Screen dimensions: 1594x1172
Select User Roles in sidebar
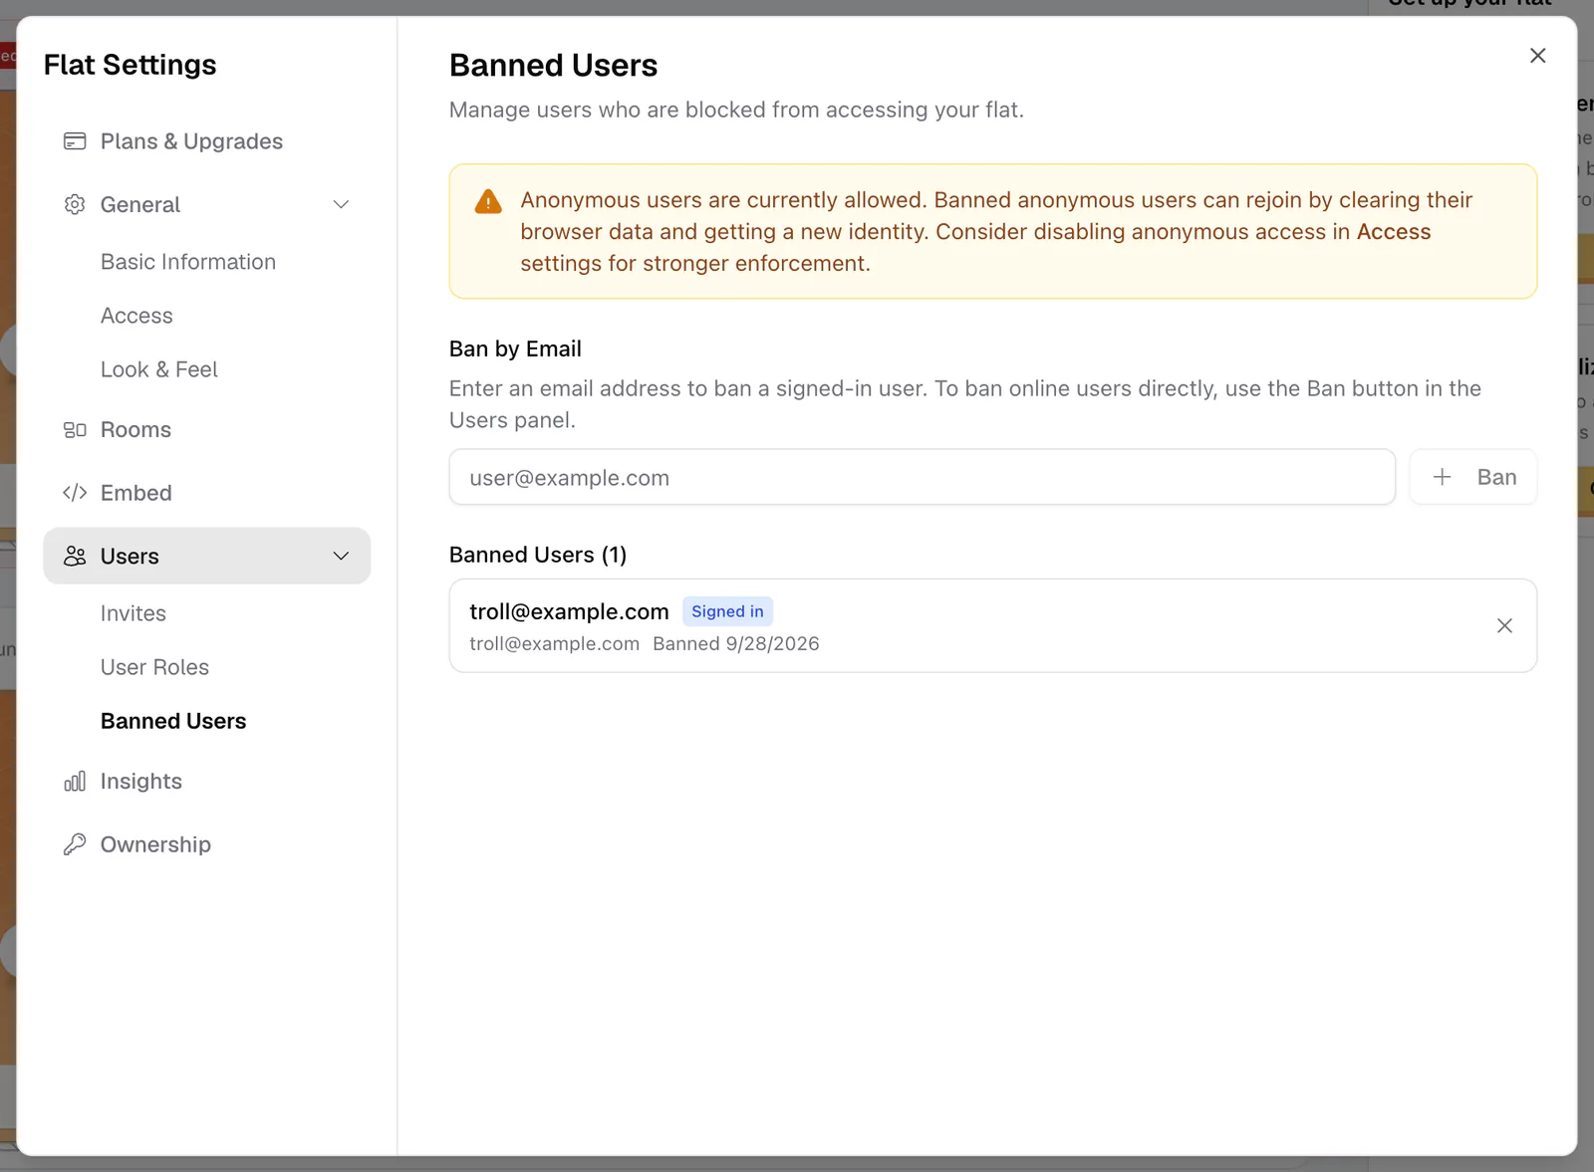[154, 667]
